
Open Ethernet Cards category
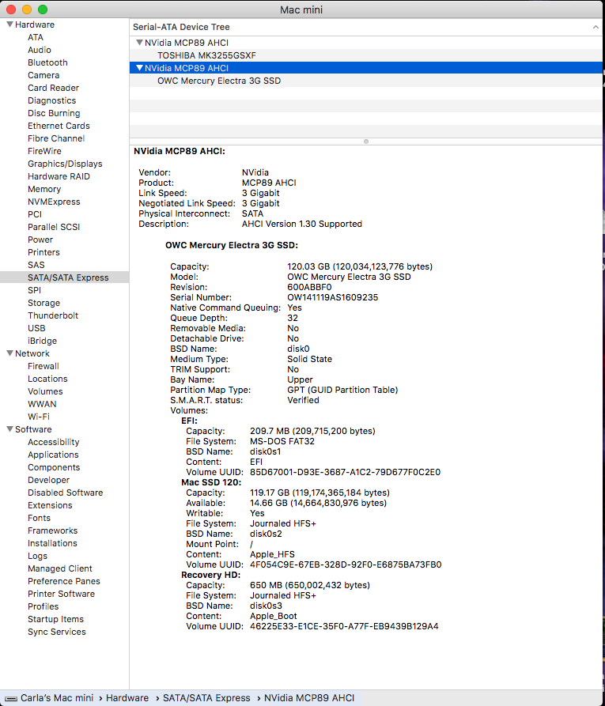[59, 126]
